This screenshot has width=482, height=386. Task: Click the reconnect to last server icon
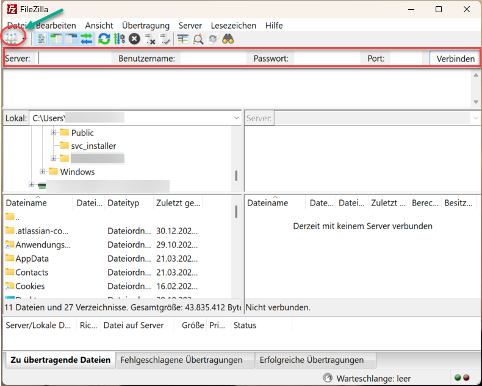click(x=165, y=39)
